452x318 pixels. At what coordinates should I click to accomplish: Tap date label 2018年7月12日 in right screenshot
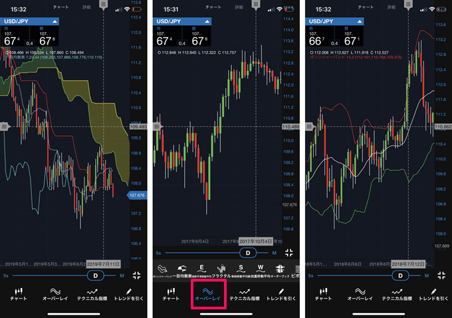pyautogui.click(x=408, y=264)
